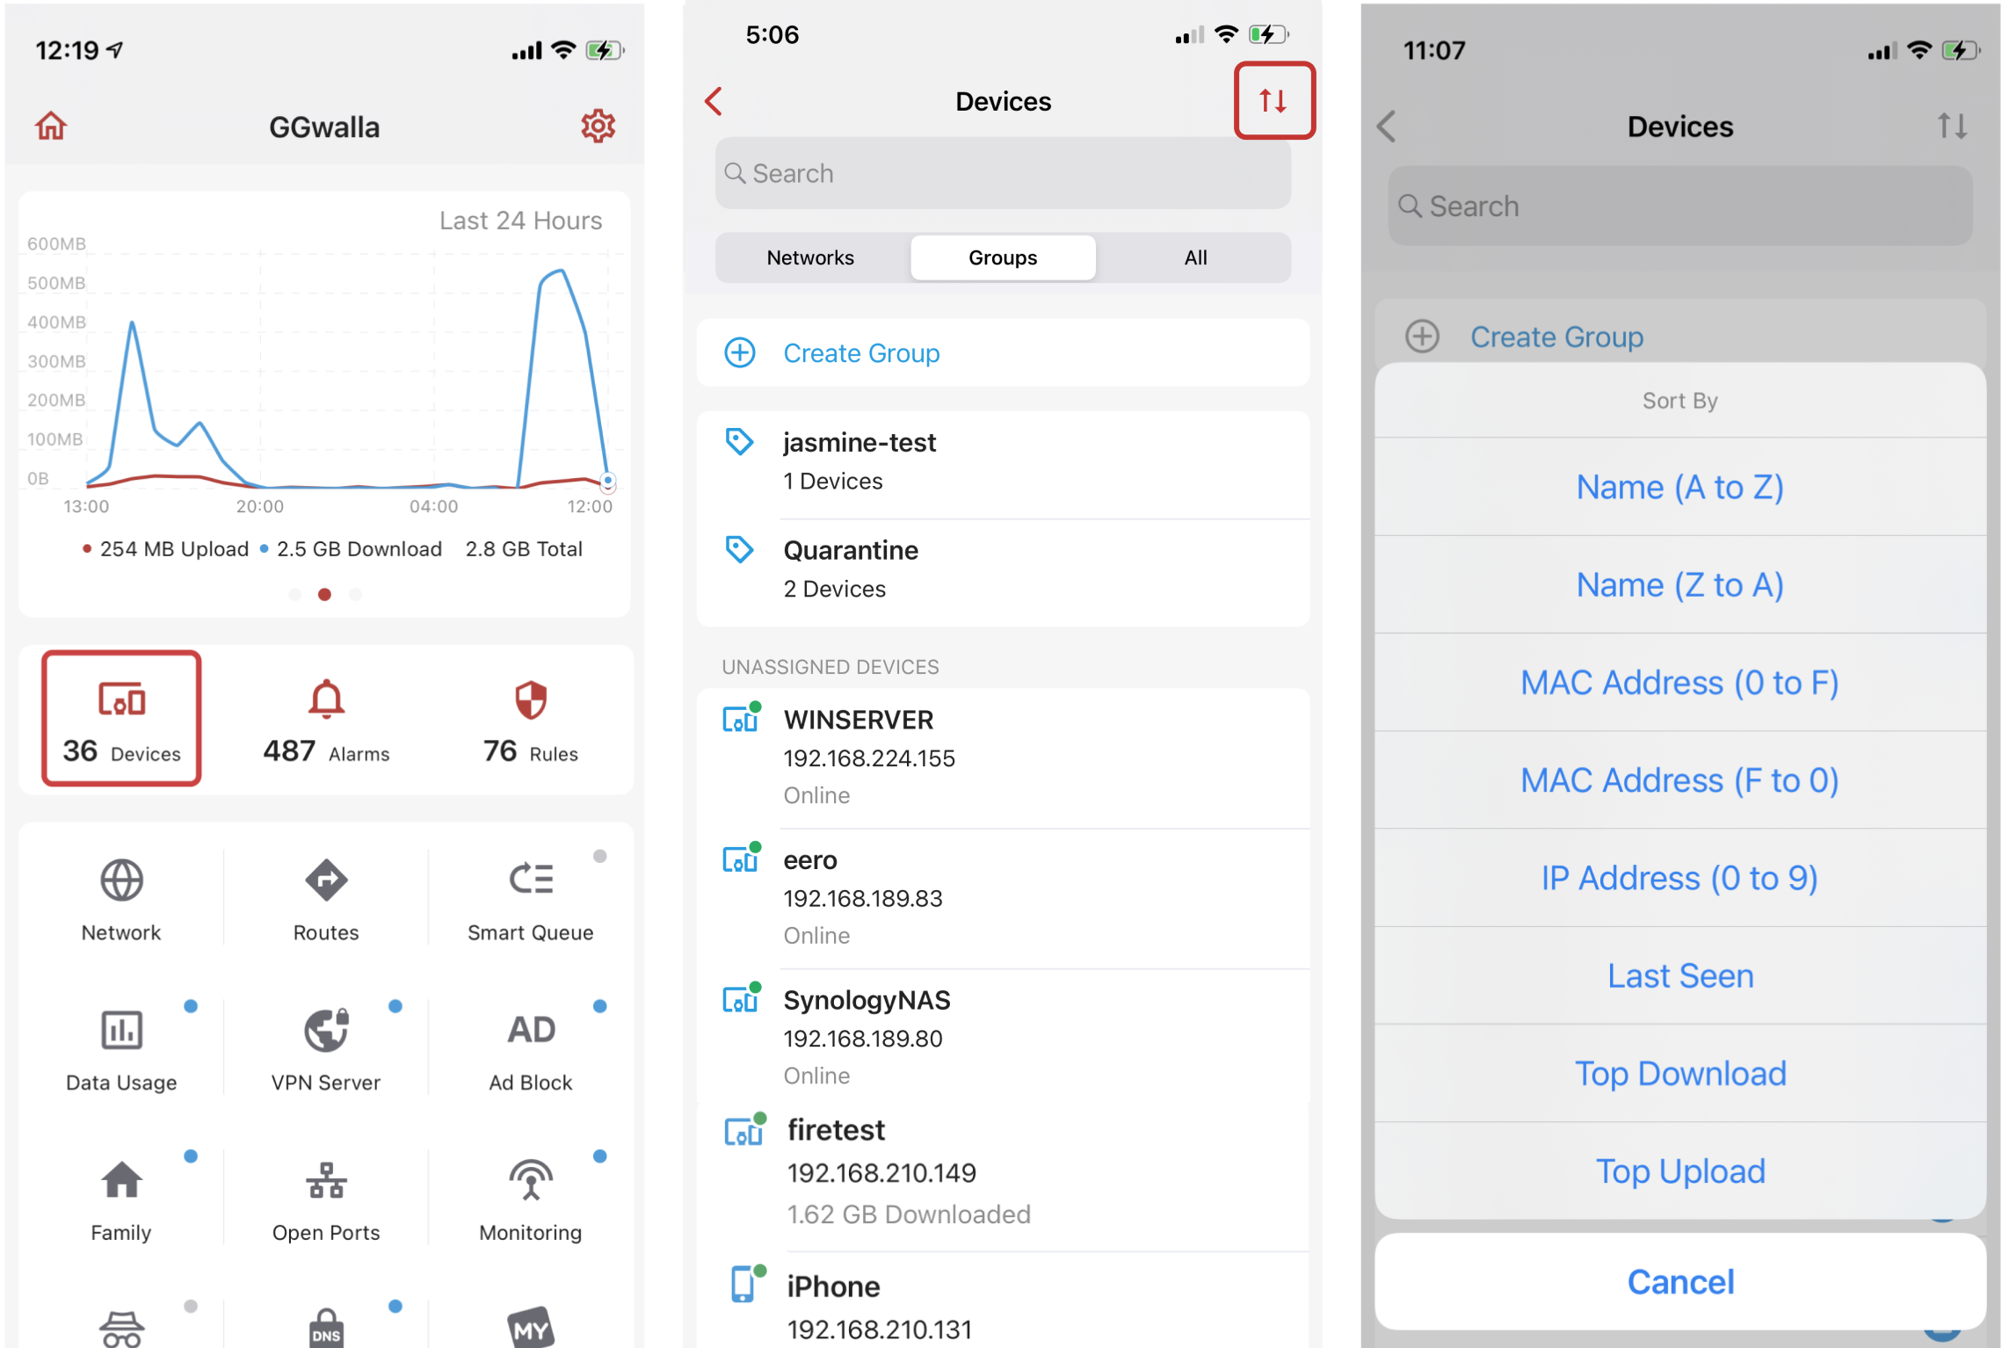Sort by Top Upload

pyautogui.click(x=1679, y=1170)
